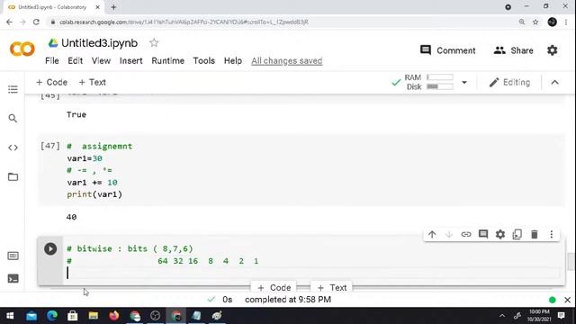This screenshot has height=324, width=576.
Task: Bookmark this page with star icon
Action: coord(535,22)
